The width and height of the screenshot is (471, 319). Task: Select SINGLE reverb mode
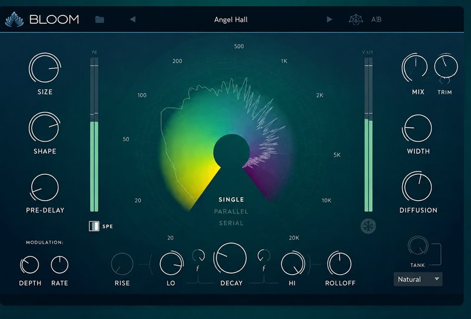click(x=231, y=200)
